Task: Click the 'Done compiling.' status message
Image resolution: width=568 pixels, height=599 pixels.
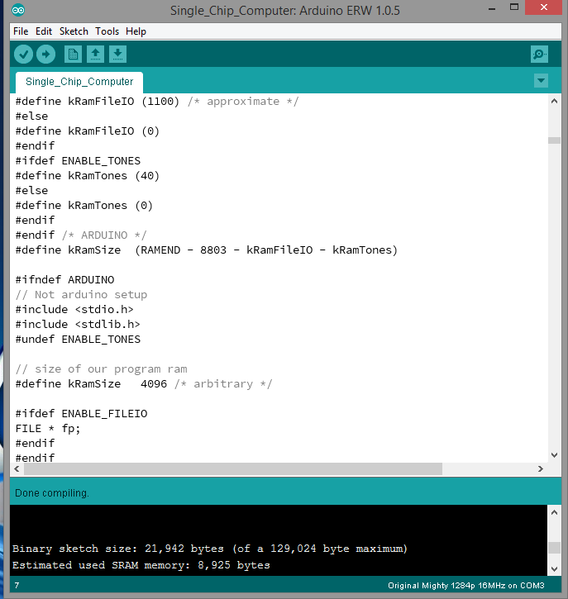Action: click(x=52, y=493)
